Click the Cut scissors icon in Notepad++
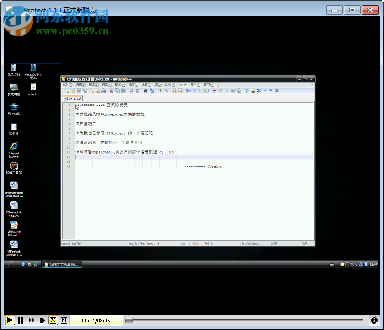 coord(112,91)
